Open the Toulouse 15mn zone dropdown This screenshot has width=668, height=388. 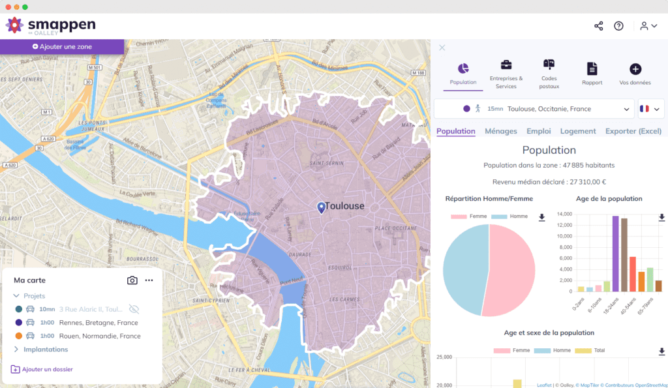(628, 108)
